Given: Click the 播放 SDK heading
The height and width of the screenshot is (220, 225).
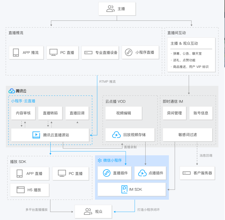Looking at the screenshot, I should click(18, 162).
